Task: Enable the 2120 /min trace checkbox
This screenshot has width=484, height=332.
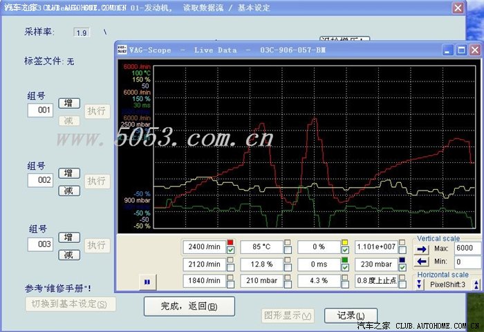Action: coord(230,267)
